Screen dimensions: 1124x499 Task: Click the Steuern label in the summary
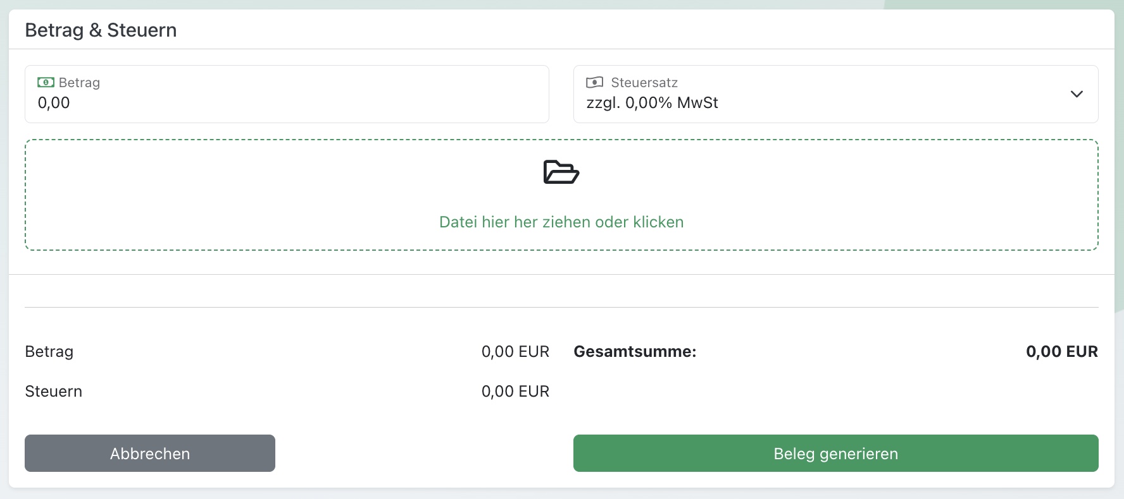[x=54, y=392]
